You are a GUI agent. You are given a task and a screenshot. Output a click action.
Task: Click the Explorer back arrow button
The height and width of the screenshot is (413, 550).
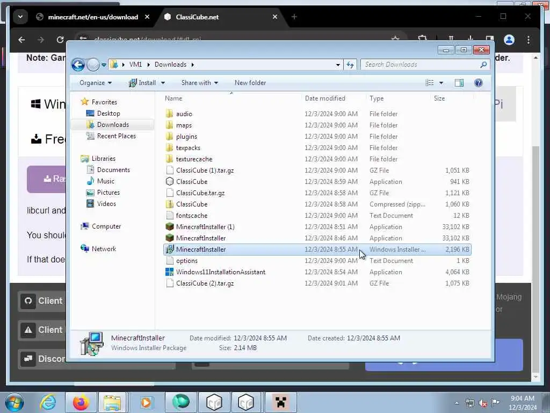(78, 65)
